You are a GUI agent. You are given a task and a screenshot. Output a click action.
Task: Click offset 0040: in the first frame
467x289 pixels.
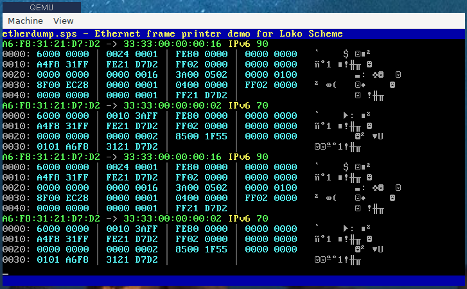13,95
